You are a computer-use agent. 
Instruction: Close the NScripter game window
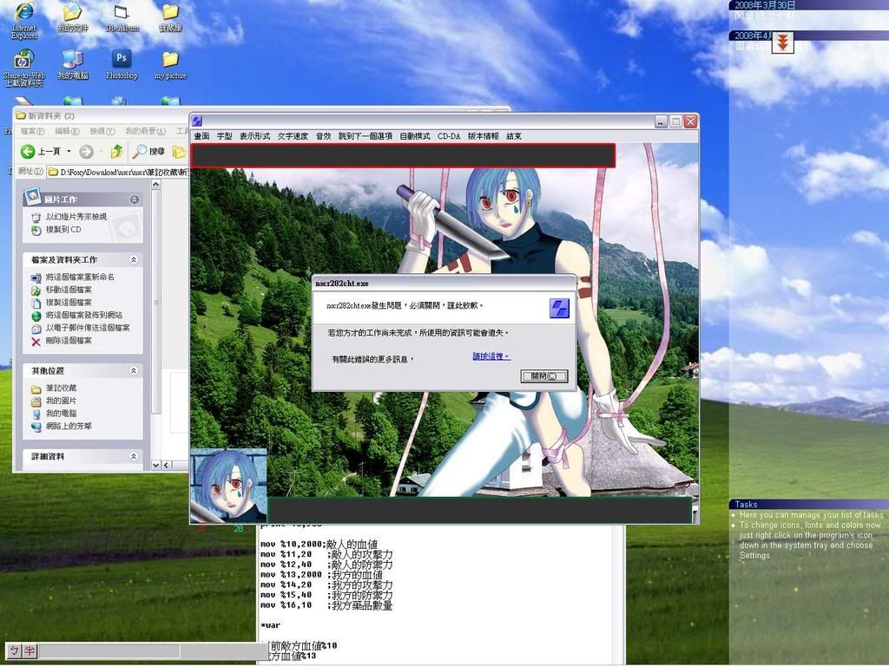(690, 121)
